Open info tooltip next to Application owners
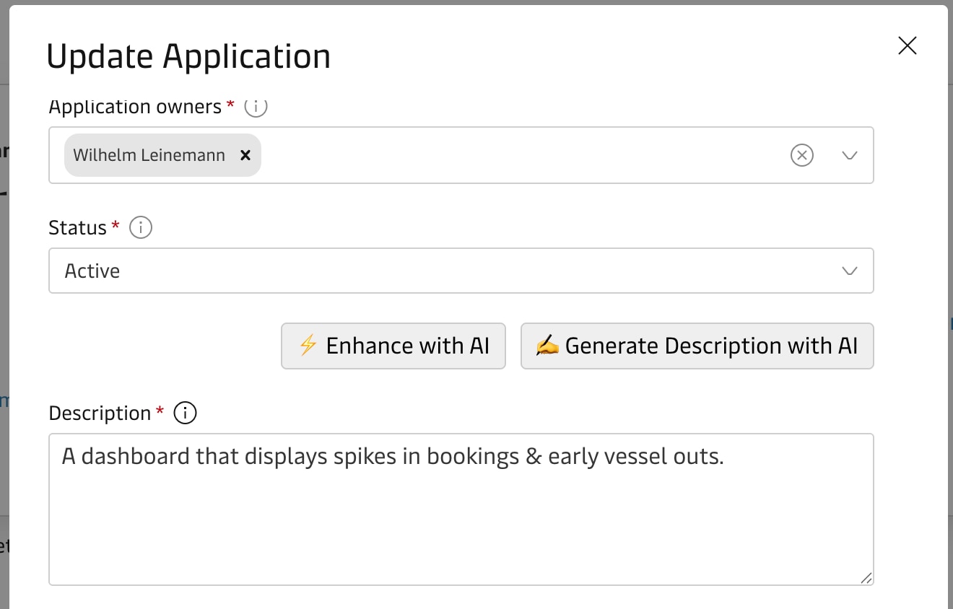This screenshot has height=609, width=953. [256, 107]
